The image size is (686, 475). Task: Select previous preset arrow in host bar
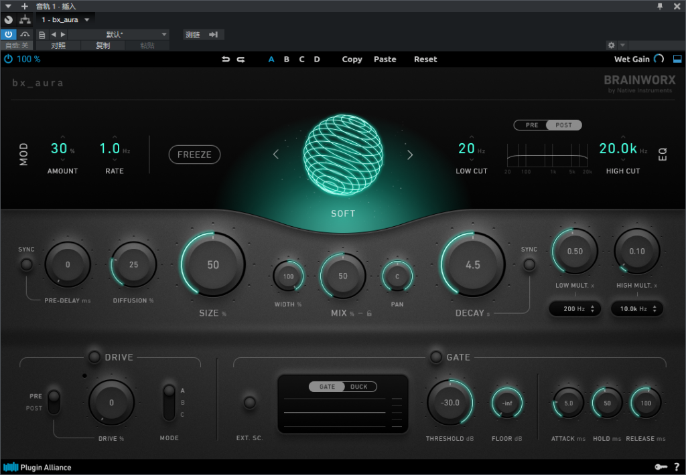54,35
